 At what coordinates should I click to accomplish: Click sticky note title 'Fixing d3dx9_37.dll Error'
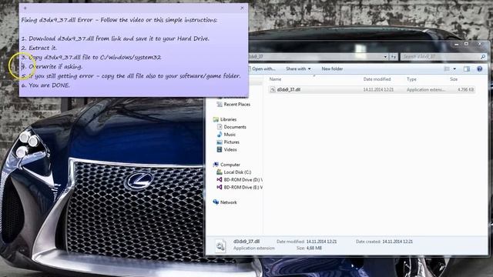tap(57, 20)
